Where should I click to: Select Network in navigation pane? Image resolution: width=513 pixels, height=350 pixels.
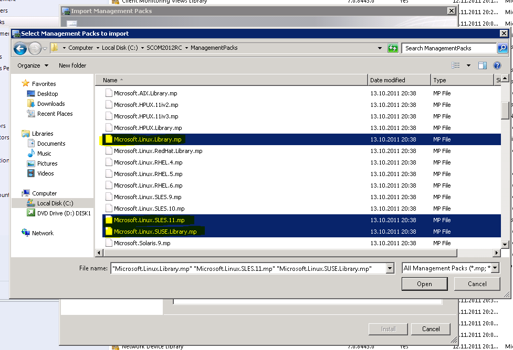pyautogui.click(x=37, y=233)
